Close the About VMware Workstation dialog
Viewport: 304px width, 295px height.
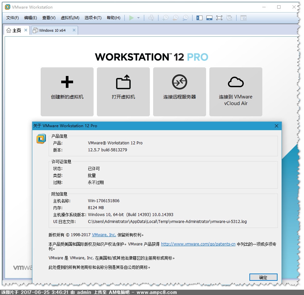[277, 126]
